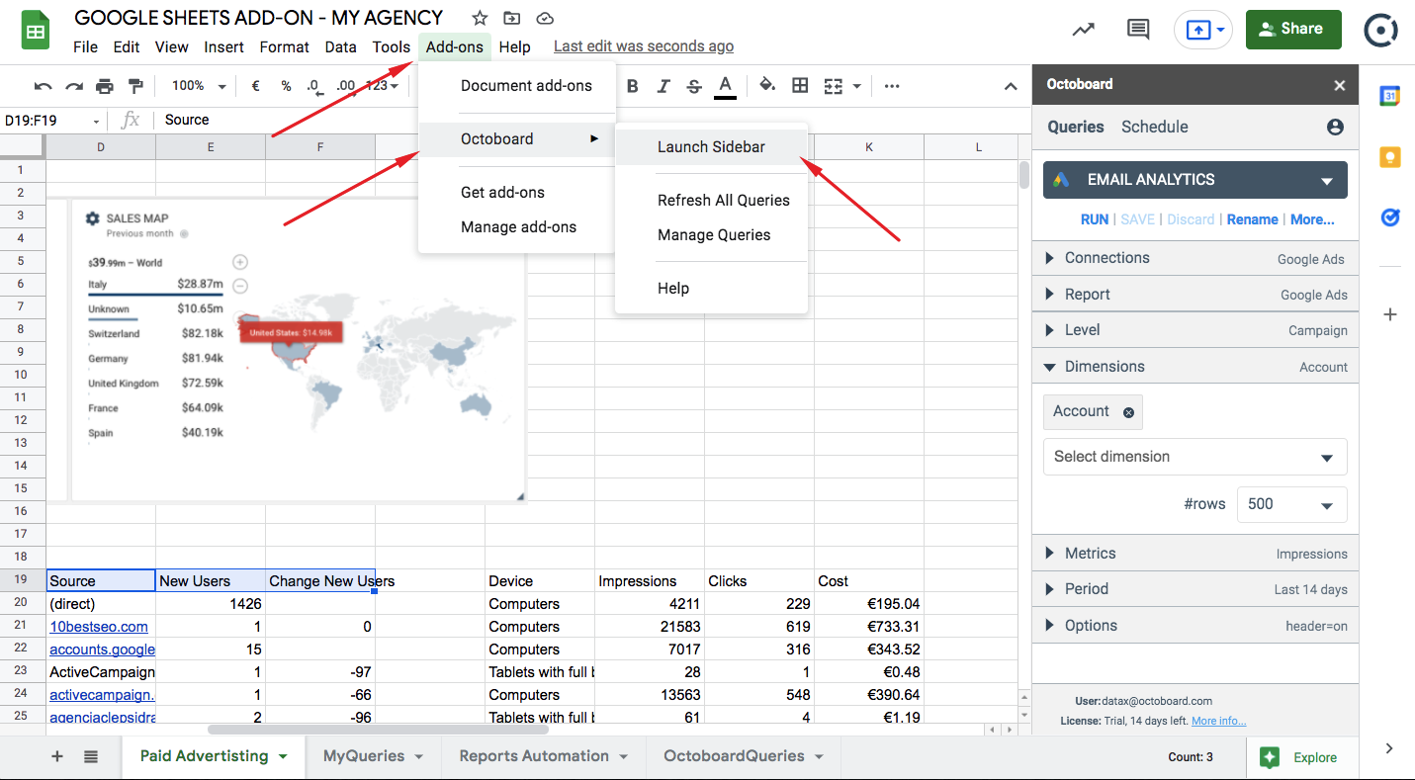
Task: Click the merge cells icon
Action: [834, 86]
